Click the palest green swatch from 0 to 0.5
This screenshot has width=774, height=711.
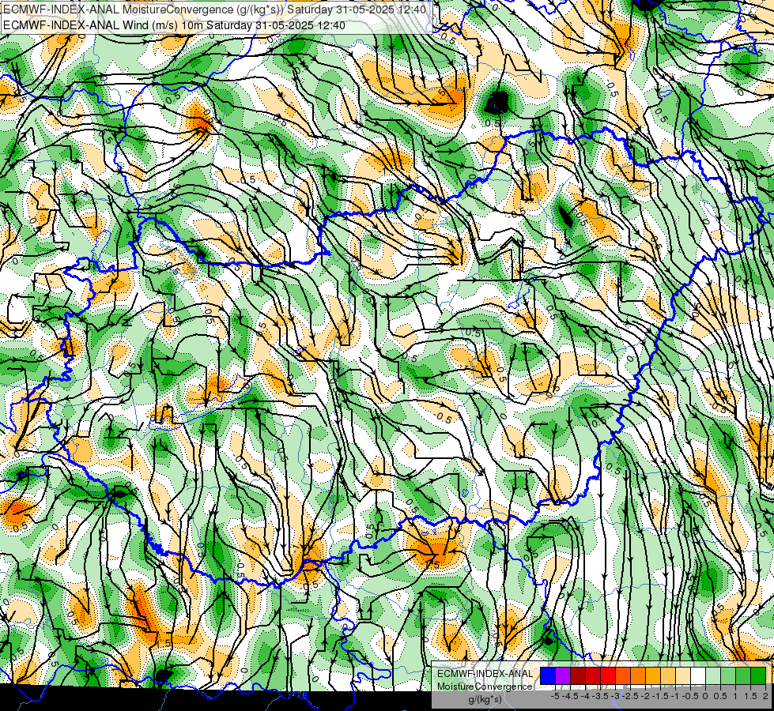(x=713, y=676)
